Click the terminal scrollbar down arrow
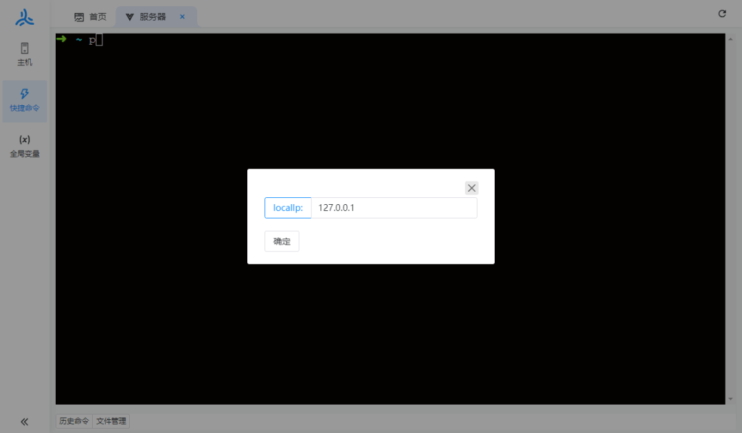The height and width of the screenshot is (433, 742). click(x=730, y=399)
